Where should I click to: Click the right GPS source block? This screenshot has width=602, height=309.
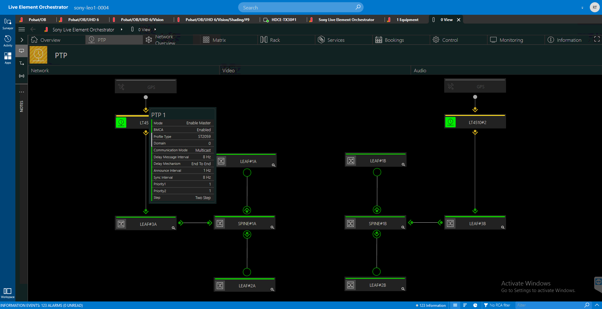[475, 86]
